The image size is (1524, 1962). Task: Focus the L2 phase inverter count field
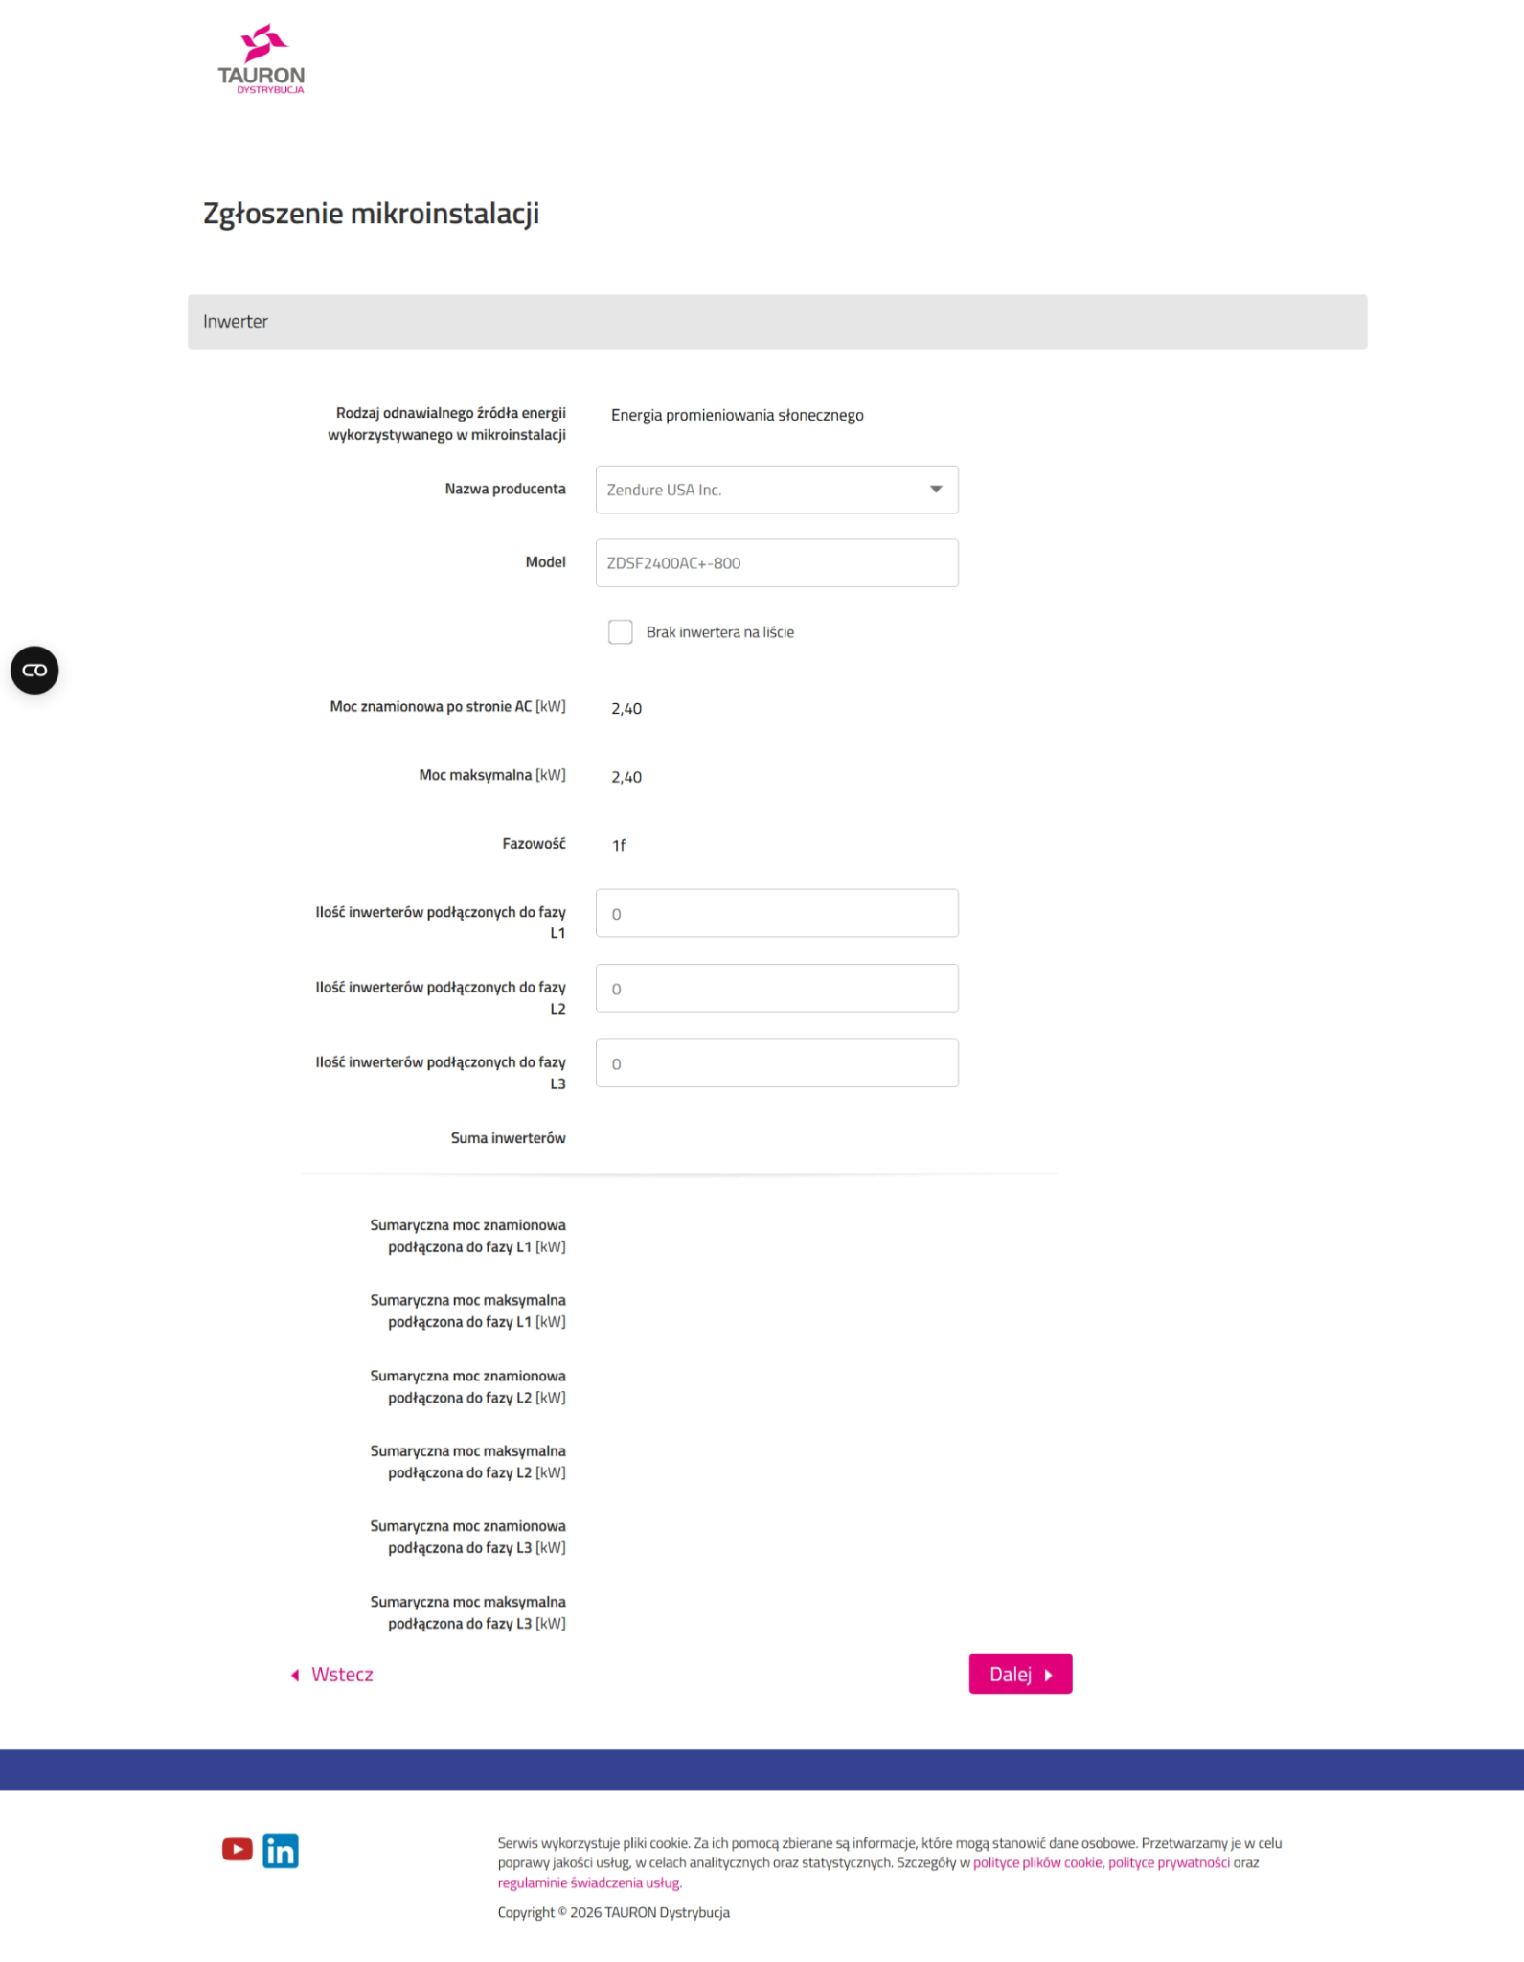click(x=777, y=988)
